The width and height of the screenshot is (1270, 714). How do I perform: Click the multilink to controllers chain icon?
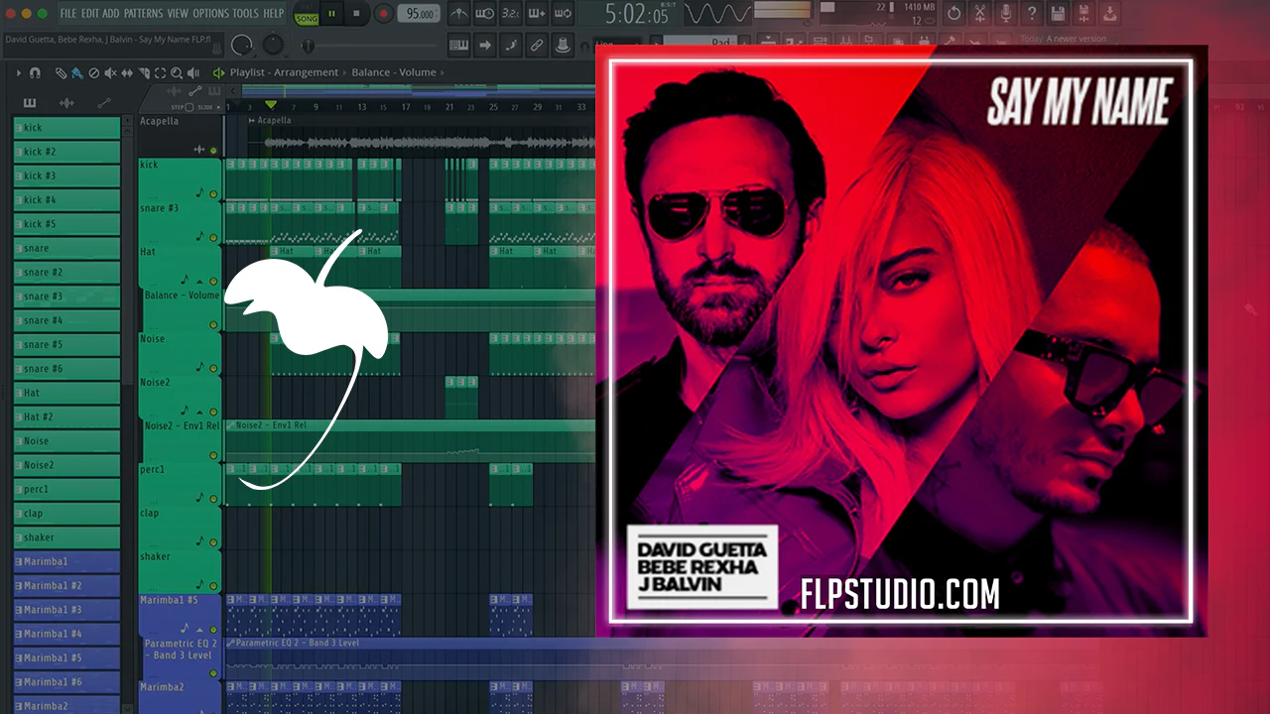click(x=537, y=45)
